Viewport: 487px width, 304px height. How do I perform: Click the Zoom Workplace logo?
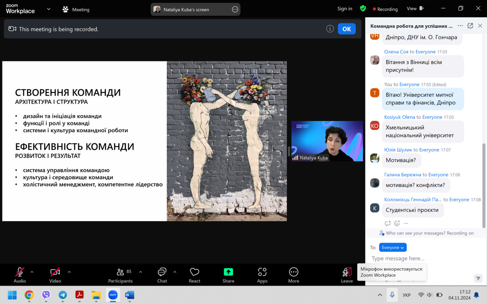tap(20, 9)
